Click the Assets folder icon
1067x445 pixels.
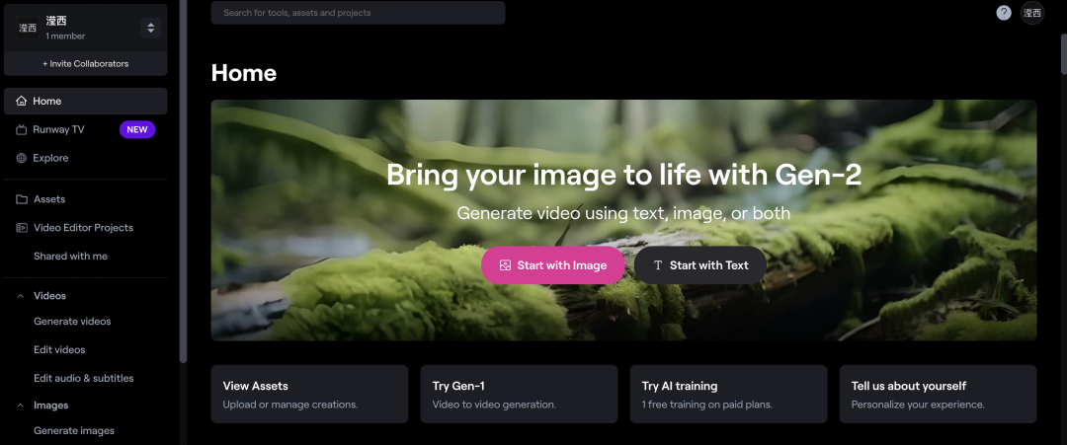(x=21, y=199)
